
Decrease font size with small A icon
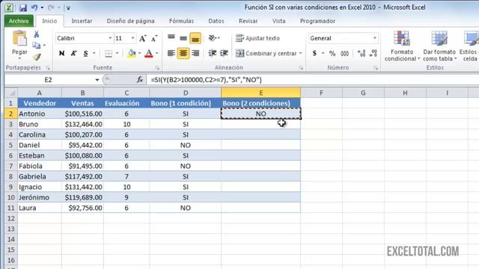click(154, 38)
